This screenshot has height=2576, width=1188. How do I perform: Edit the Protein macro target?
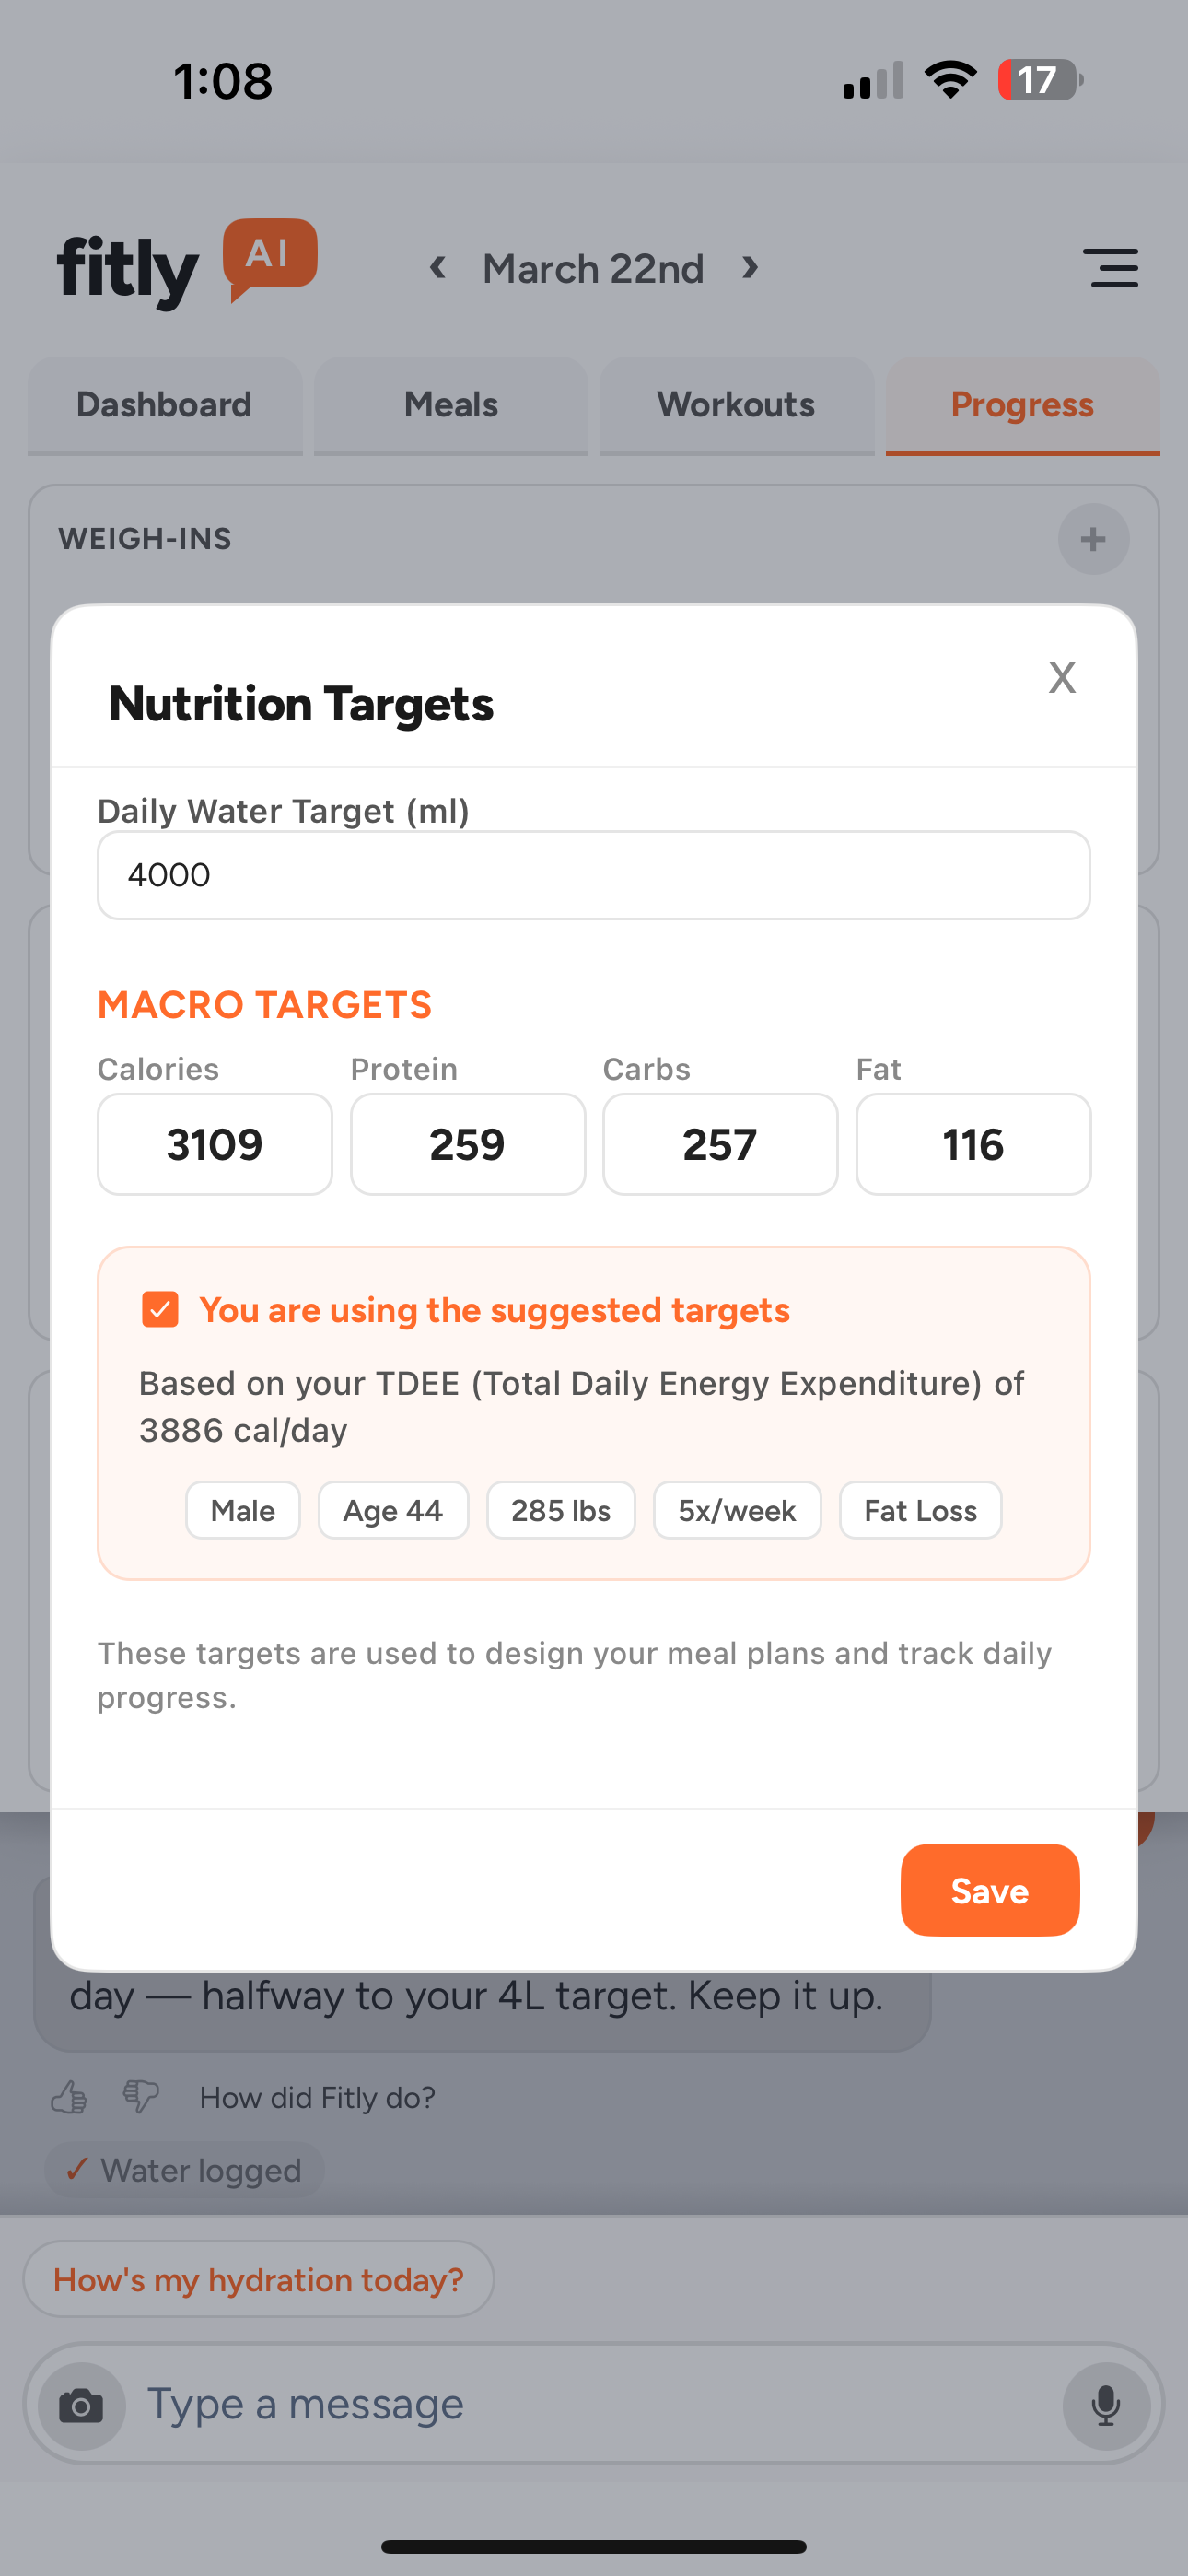[467, 1144]
